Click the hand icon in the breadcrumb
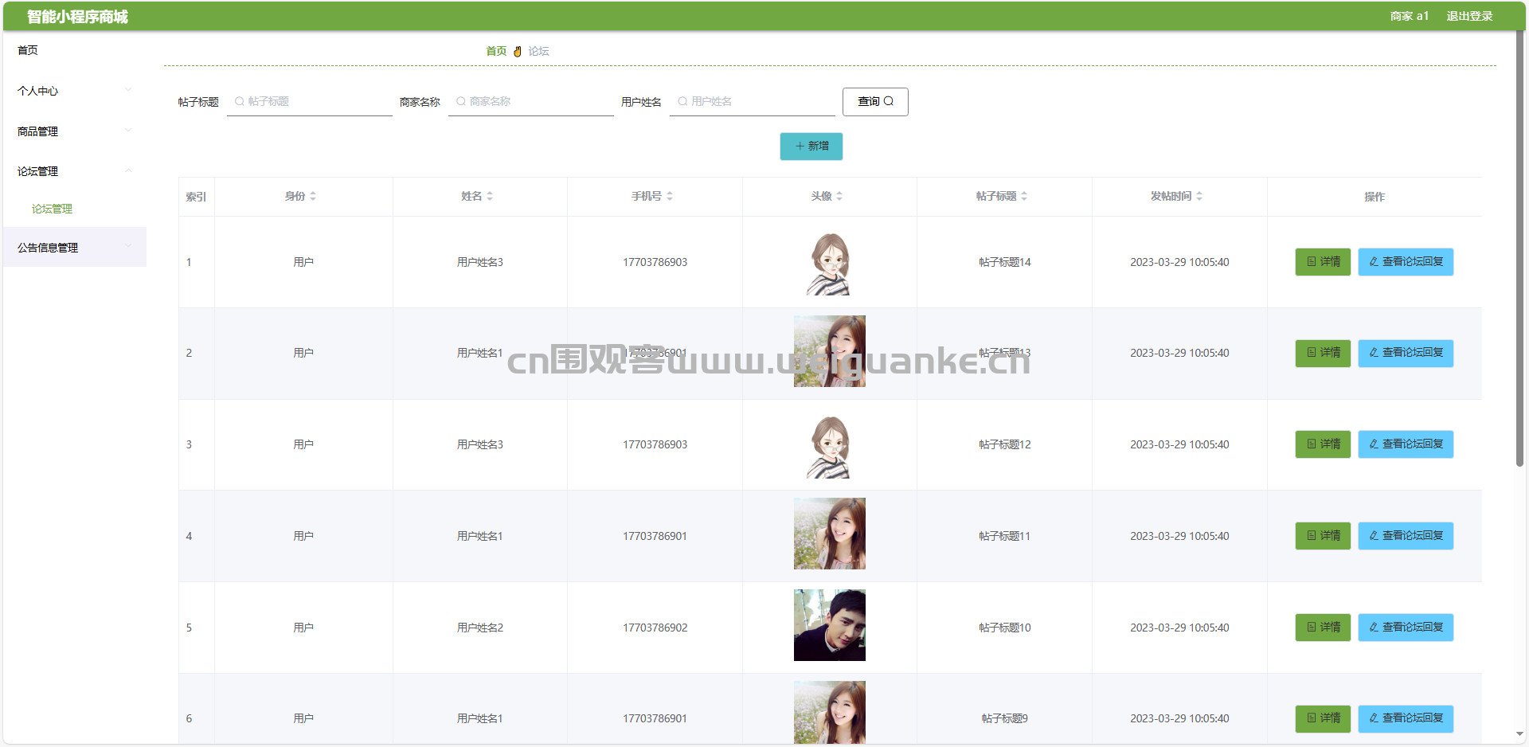Image resolution: width=1529 pixels, height=747 pixels. tap(518, 52)
